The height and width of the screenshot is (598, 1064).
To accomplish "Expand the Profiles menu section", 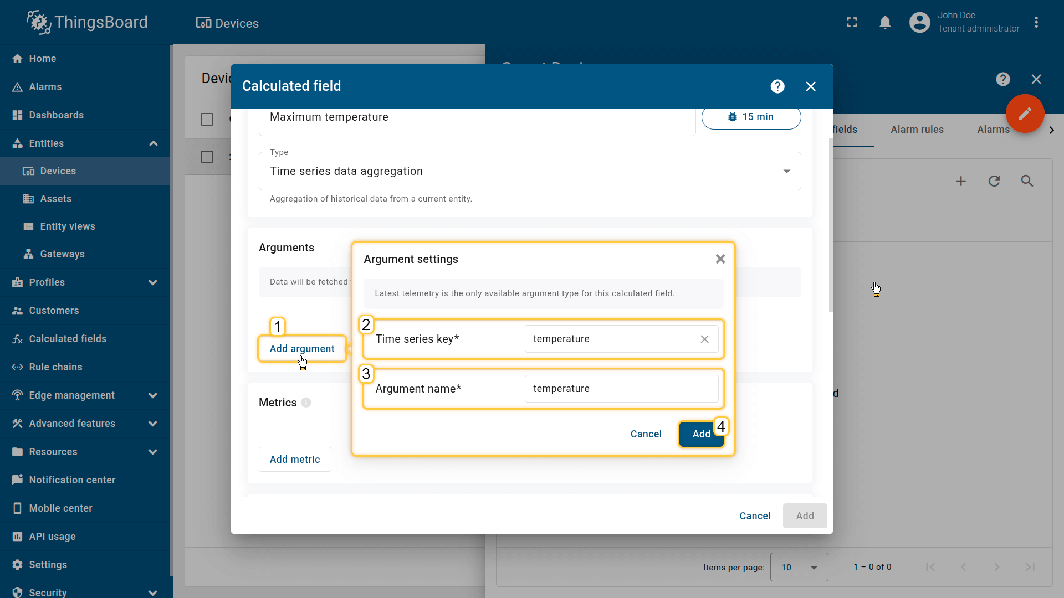I will [x=153, y=282].
